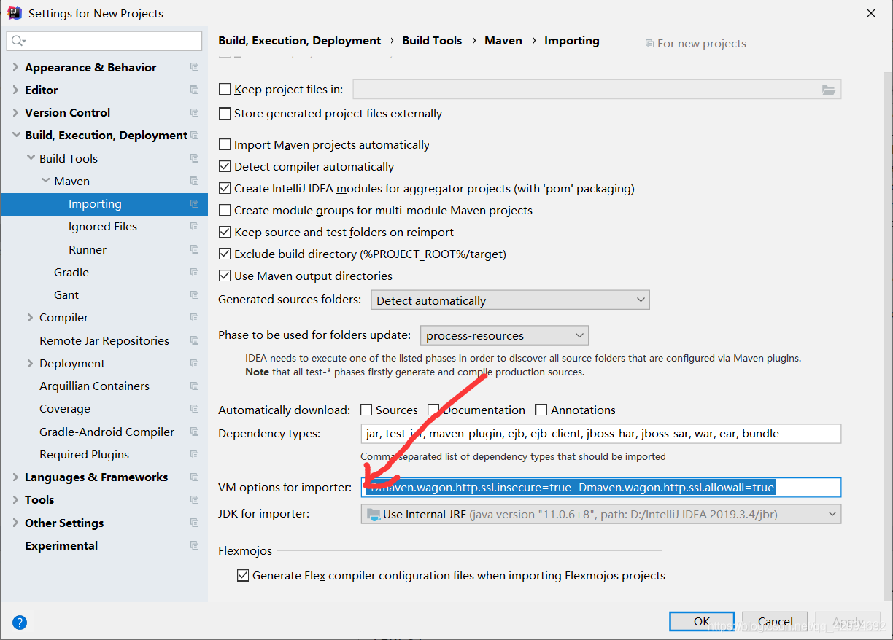This screenshot has width=893, height=640.
Task: Enable Create module groups for multi-module projects
Action: click(x=225, y=210)
